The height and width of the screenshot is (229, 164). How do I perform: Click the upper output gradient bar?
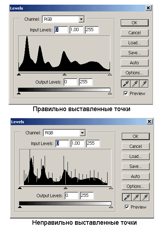tap(64, 90)
